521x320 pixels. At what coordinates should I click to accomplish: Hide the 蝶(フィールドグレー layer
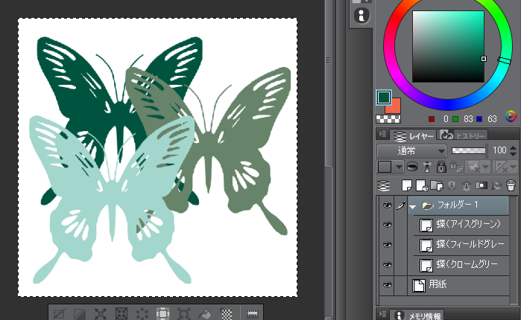click(x=387, y=245)
